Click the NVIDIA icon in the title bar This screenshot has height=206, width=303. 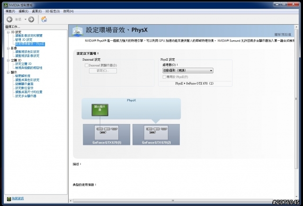6,5
